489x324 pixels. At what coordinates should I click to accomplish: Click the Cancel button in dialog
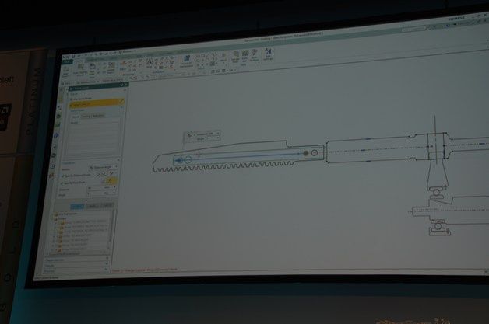tap(107, 205)
